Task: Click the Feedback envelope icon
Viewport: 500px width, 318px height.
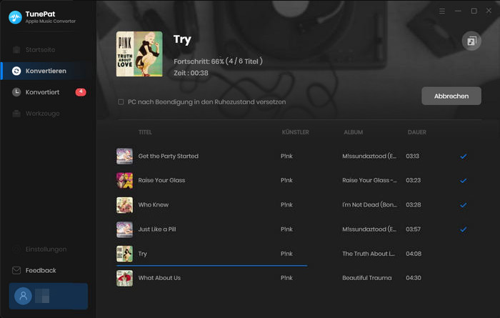Action: 16,270
